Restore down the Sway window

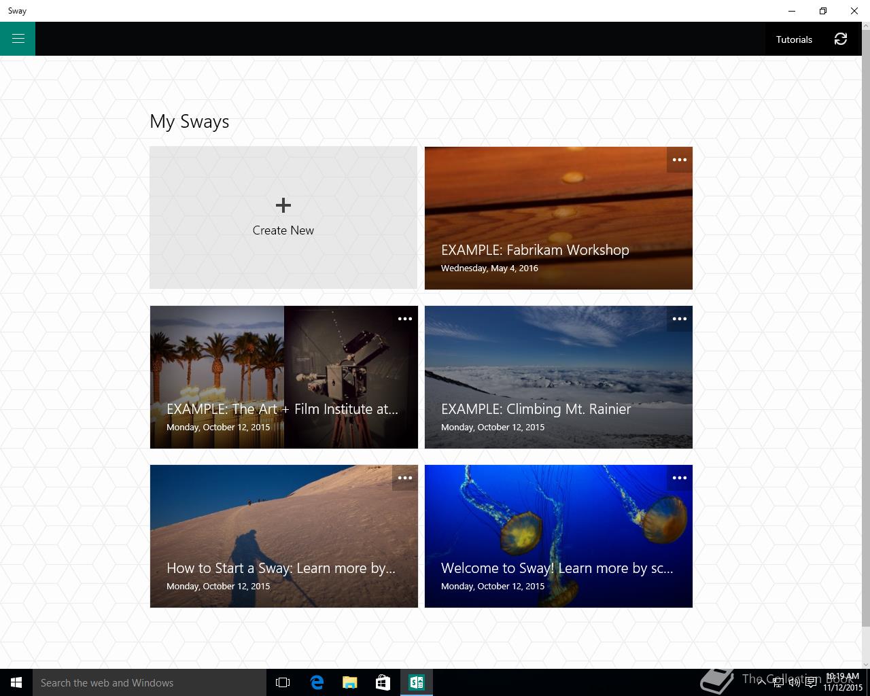click(x=823, y=11)
